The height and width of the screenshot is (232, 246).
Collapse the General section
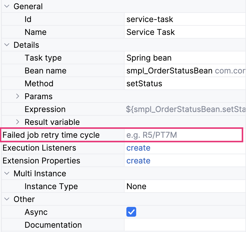tap(6, 6)
